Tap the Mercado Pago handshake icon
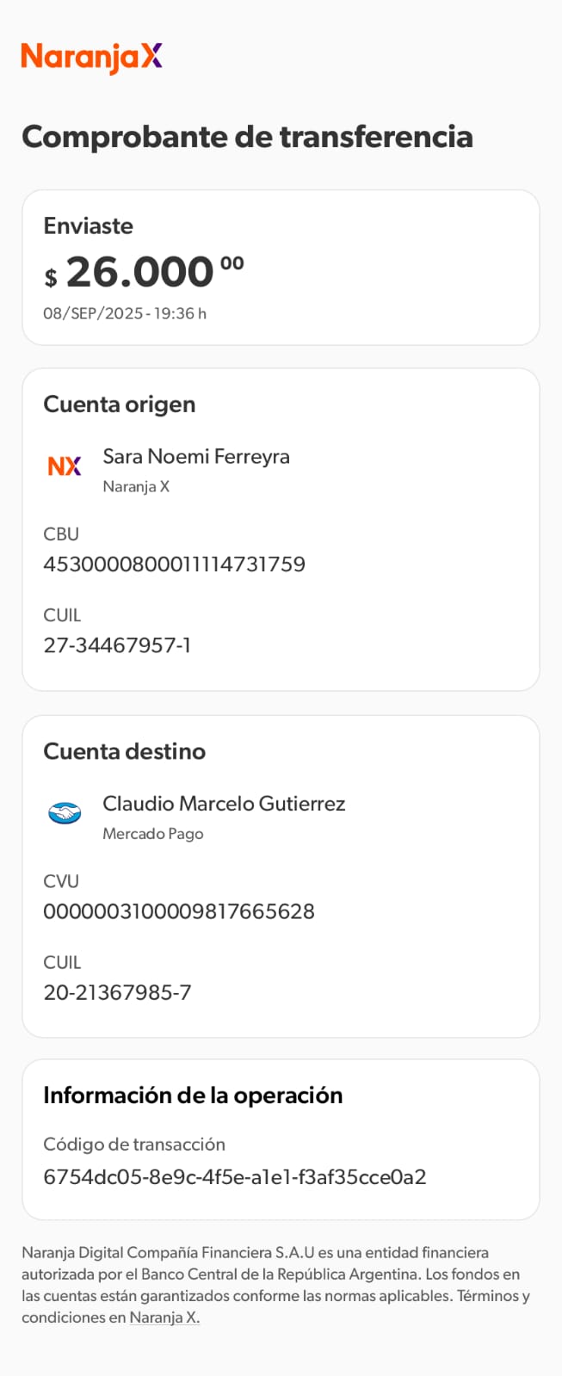The width and height of the screenshot is (562, 1376). pos(65,813)
